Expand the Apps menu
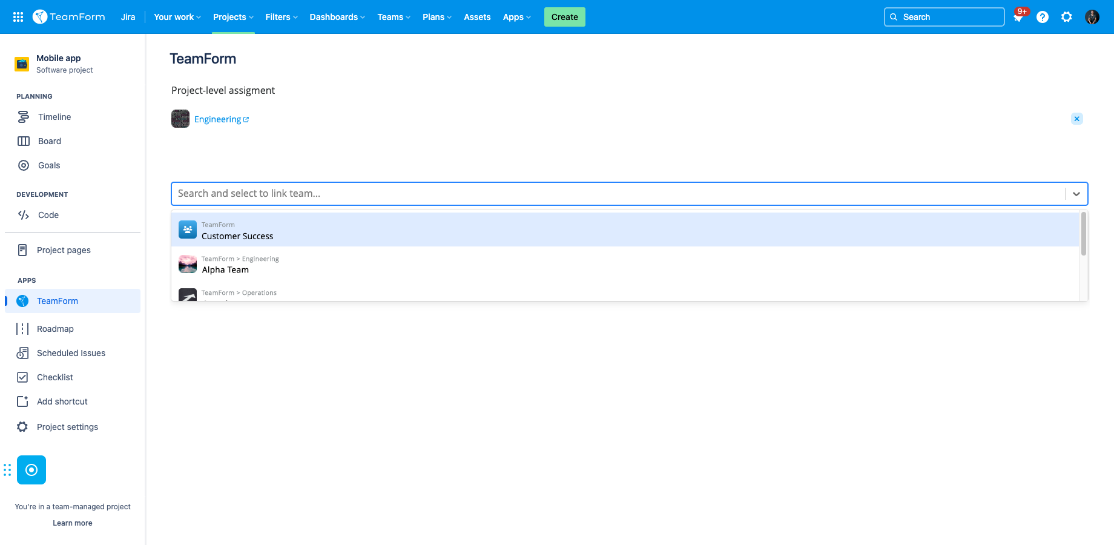Screen dimensions: 1114x545 click(x=516, y=17)
